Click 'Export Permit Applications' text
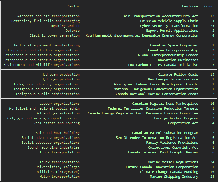The image size is (218, 182). 172,31
